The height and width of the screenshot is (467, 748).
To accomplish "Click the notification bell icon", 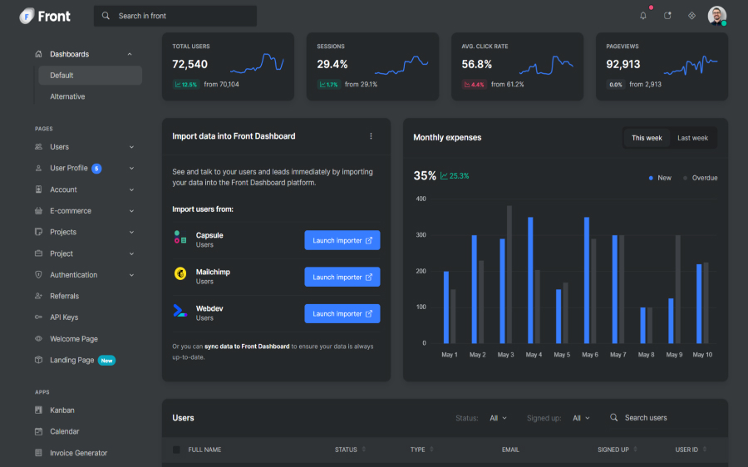I will (642, 16).
